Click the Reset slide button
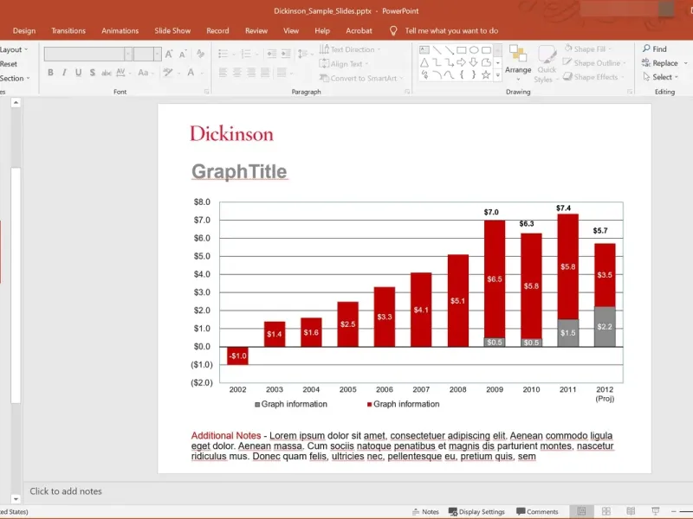693x519 pixels. [x=9, y=64]
